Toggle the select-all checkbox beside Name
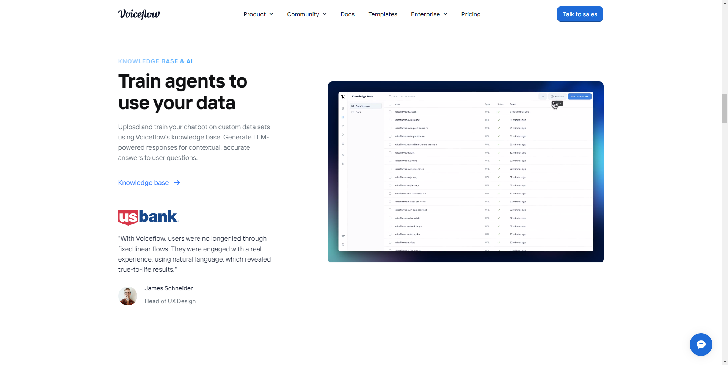The height and width of the screenshot is (365, 728). pyautogui.click(x=390, y=104)
